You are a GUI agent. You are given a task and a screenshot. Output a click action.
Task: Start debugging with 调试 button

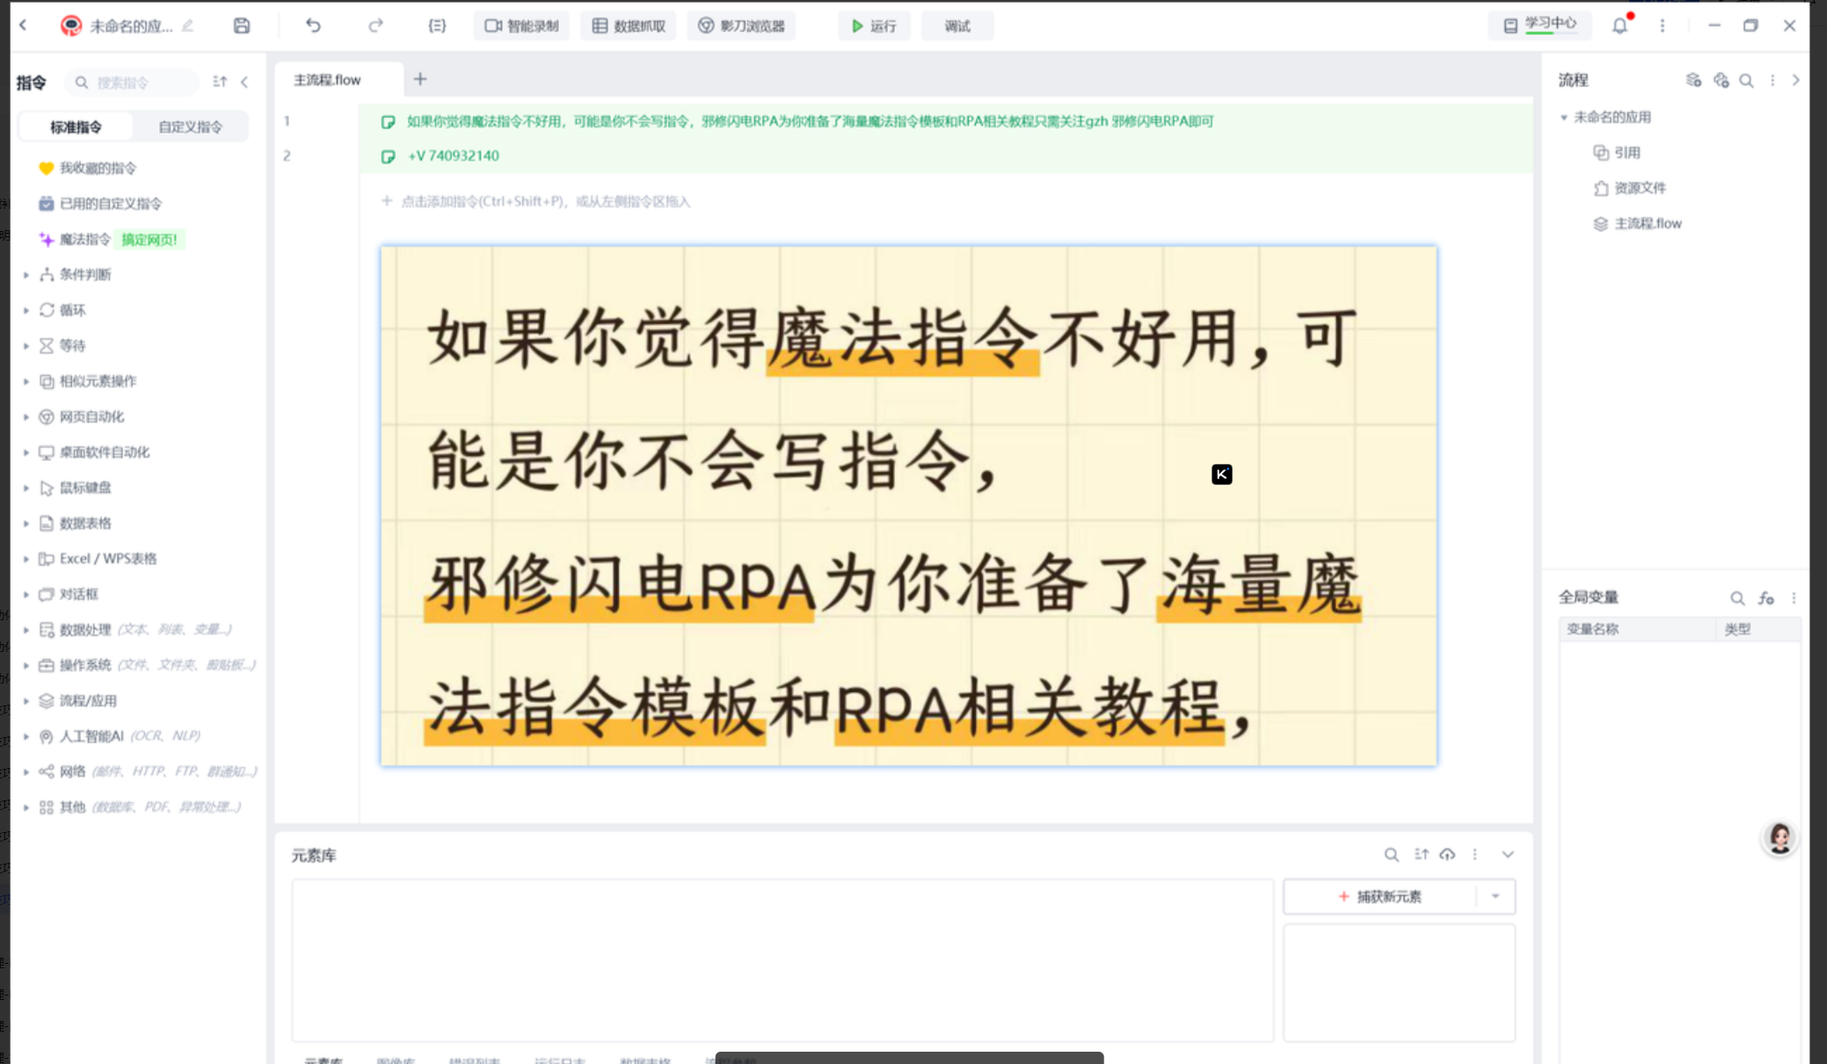(957, 25)
